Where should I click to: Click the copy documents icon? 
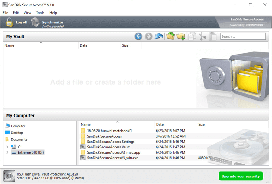(192, 36)
